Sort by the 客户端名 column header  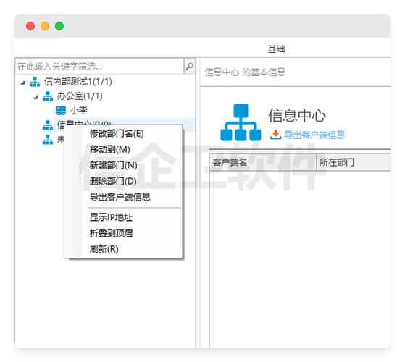262,162
